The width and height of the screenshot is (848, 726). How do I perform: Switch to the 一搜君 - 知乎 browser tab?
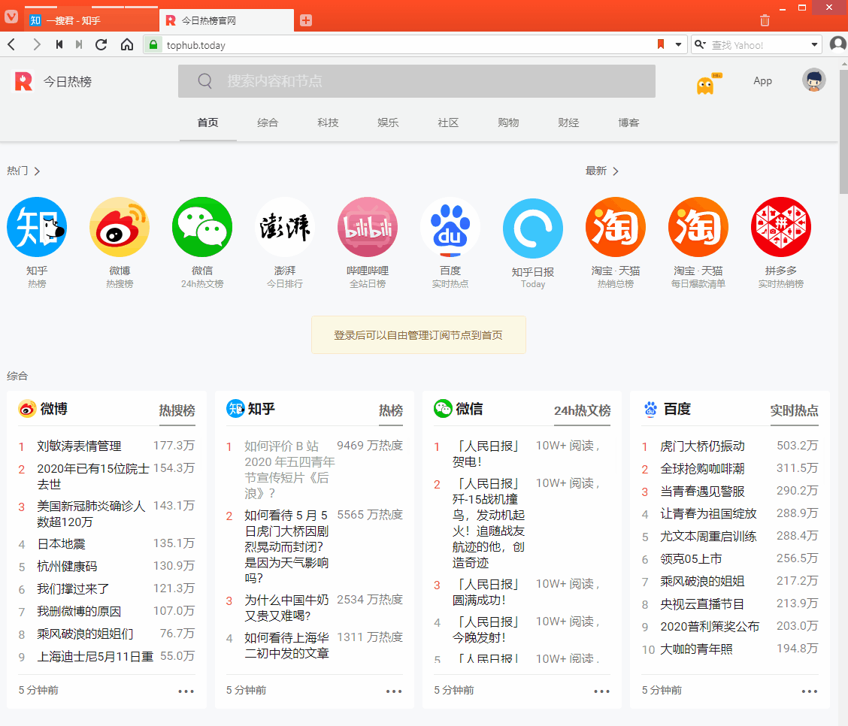tap(92, 20)
